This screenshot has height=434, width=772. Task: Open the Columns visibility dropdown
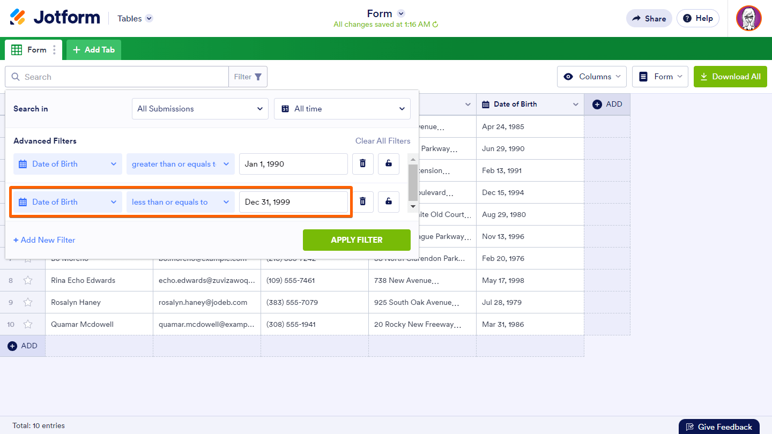tap(592, 77)
